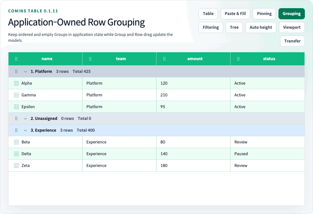Click the Review status in Beta row
This screenshot has height=214, width=313.
267,142
